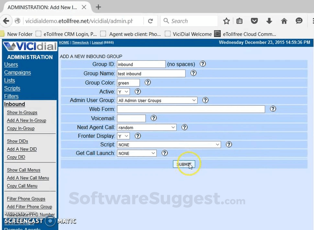This screenshot has height=230, width=314.
Task: Open the Script help icon
Action: pyautogui.click(x=229, y=144)
